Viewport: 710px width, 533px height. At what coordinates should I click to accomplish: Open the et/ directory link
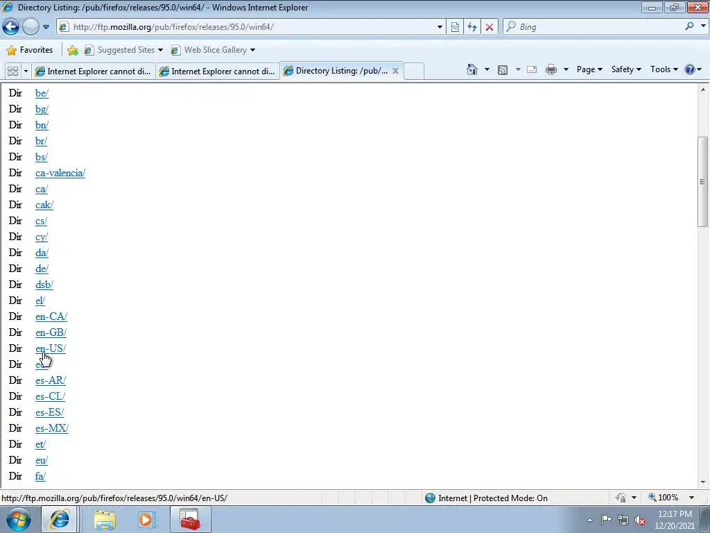coord(41,445)
